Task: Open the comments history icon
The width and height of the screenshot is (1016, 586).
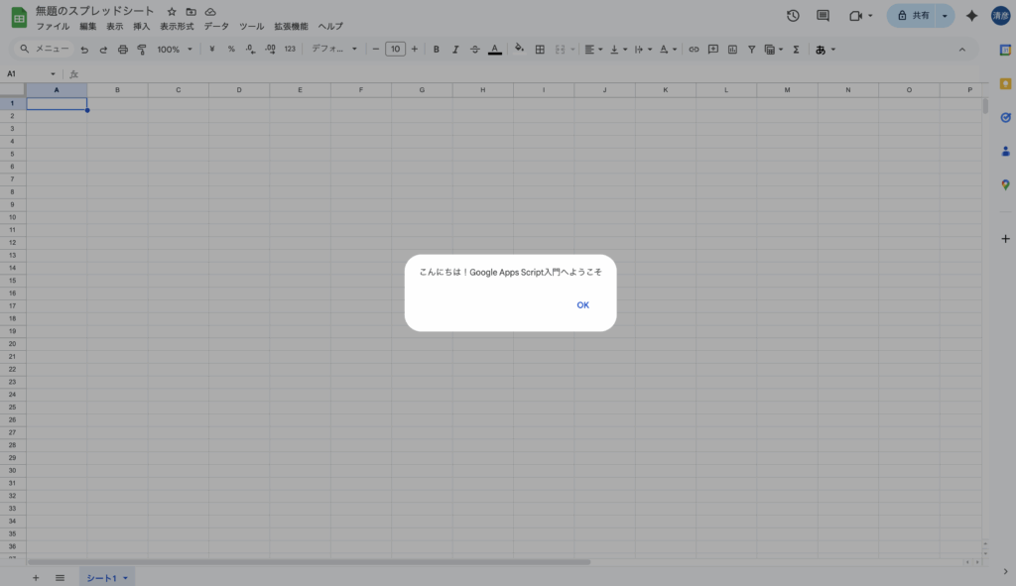Action: coord(823,16)
